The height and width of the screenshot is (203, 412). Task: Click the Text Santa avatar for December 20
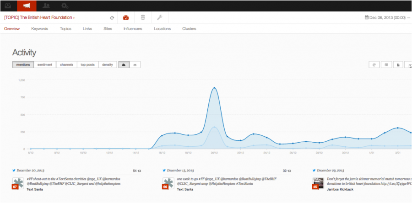(18, 183)
